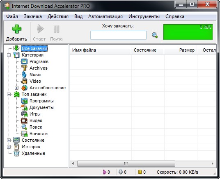220x179 pixels.
Task: Select the Music label
Action: 35,75
